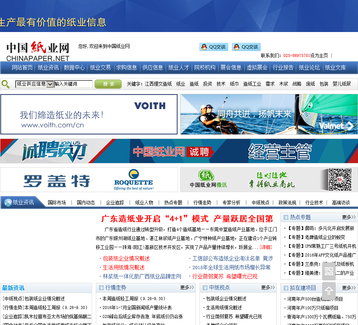Click the magnifying glass search icon
The height and width of the screenshot is (325, 358).
coord(6,84)
